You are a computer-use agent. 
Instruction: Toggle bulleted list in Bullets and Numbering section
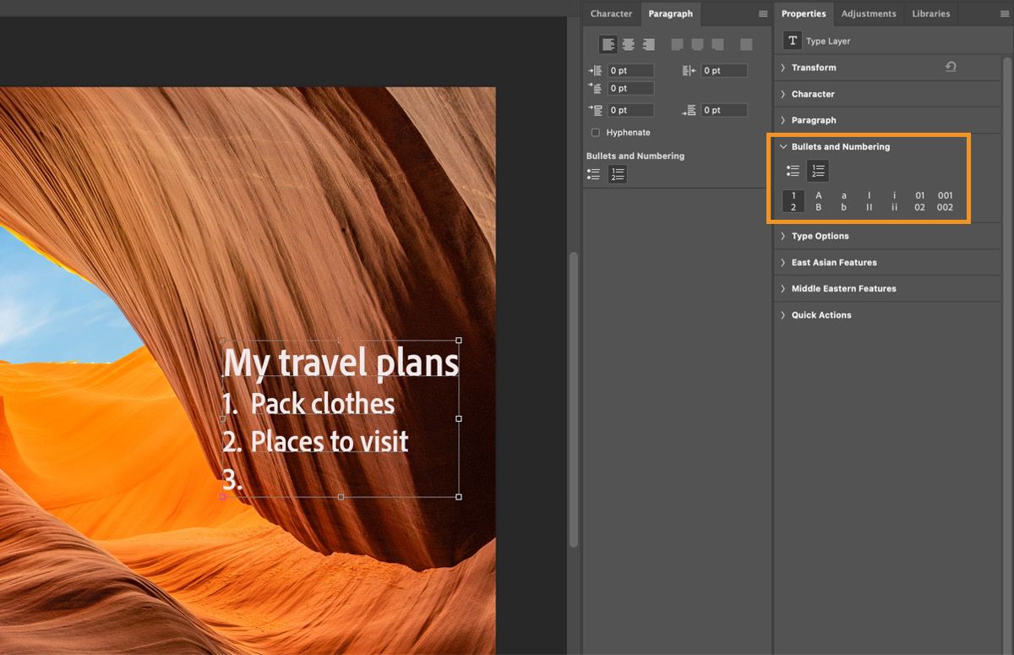coord(793,170)
